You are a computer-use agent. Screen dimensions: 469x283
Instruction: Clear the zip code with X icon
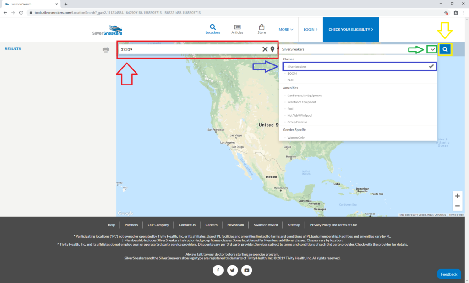pyautogui.click(x=265, y=49)
